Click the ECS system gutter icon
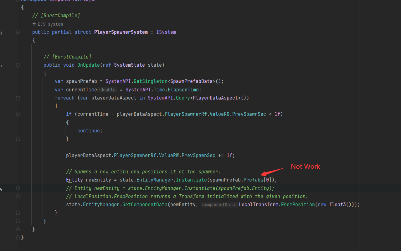 tap(34, 24)
